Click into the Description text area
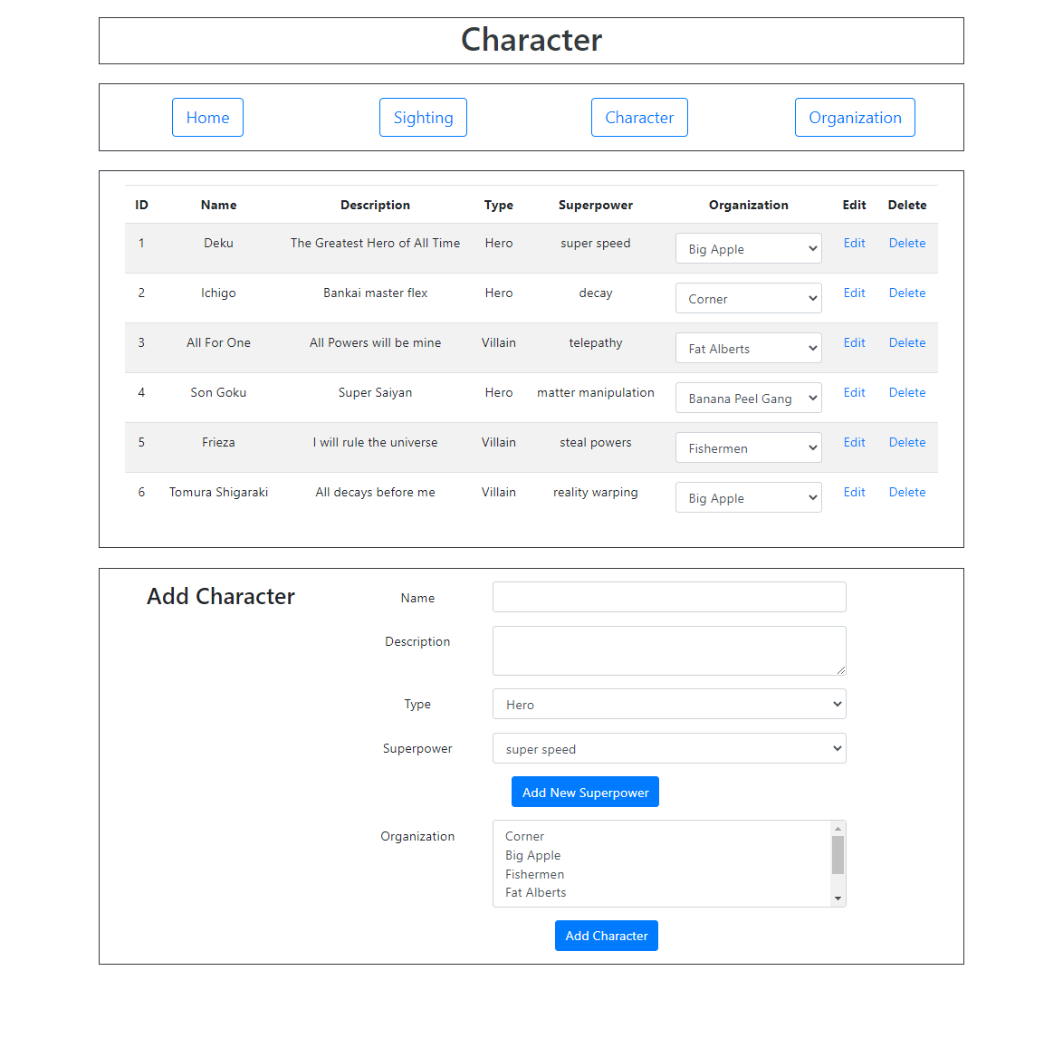This screenshot has width=1063, height=1038. click(x=669, y=651)
